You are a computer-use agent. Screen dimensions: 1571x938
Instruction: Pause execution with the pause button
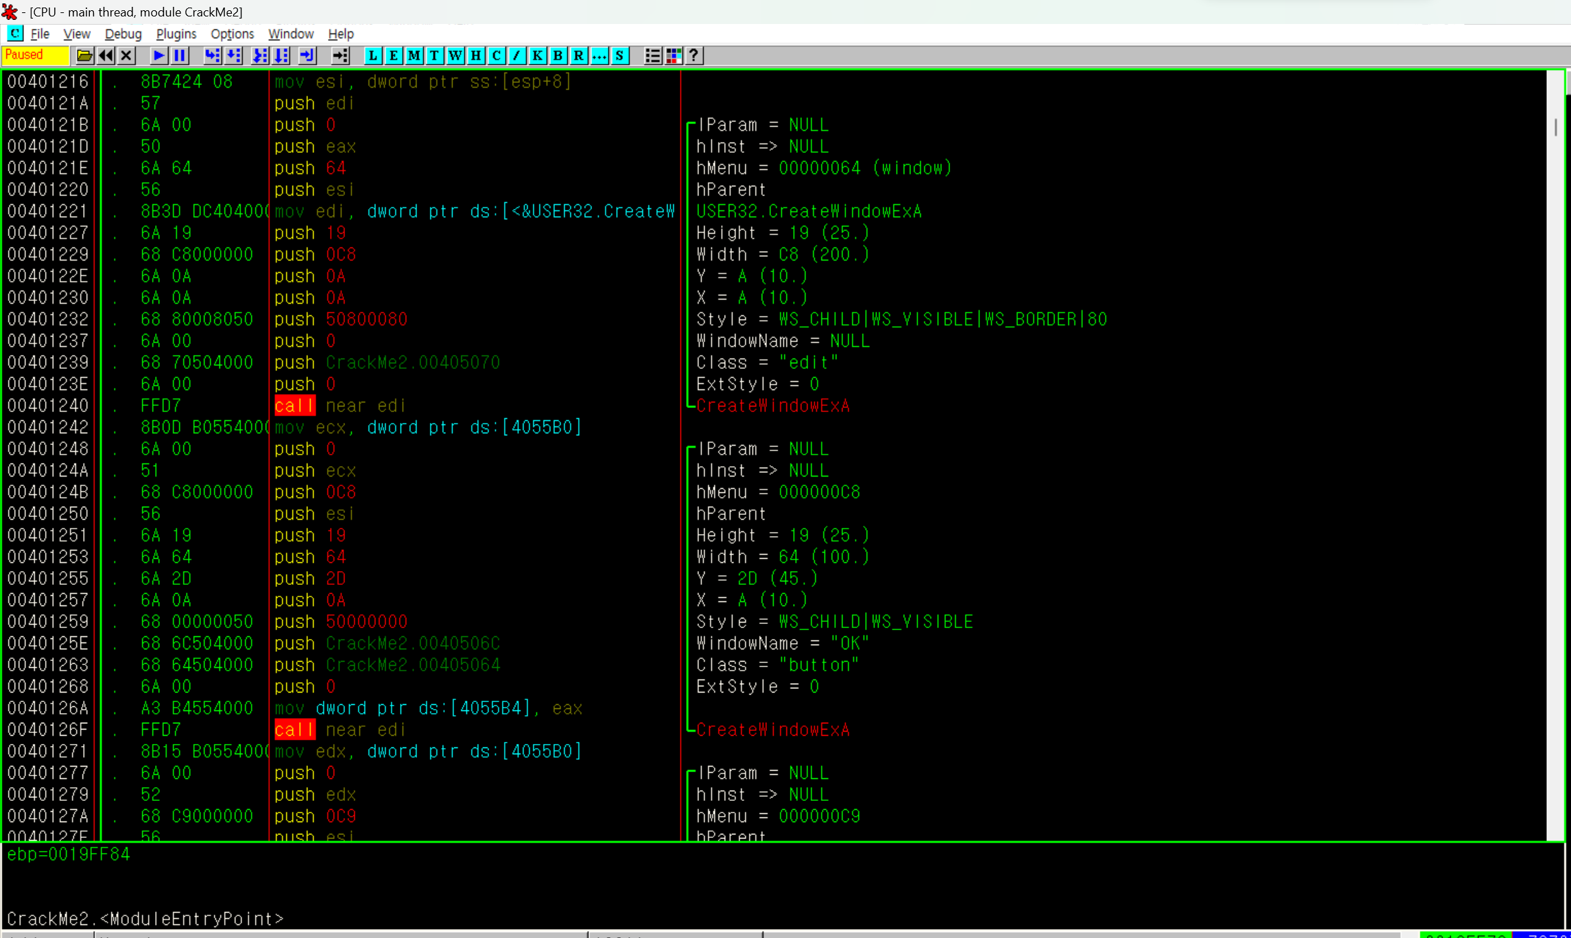click(180, 56)
